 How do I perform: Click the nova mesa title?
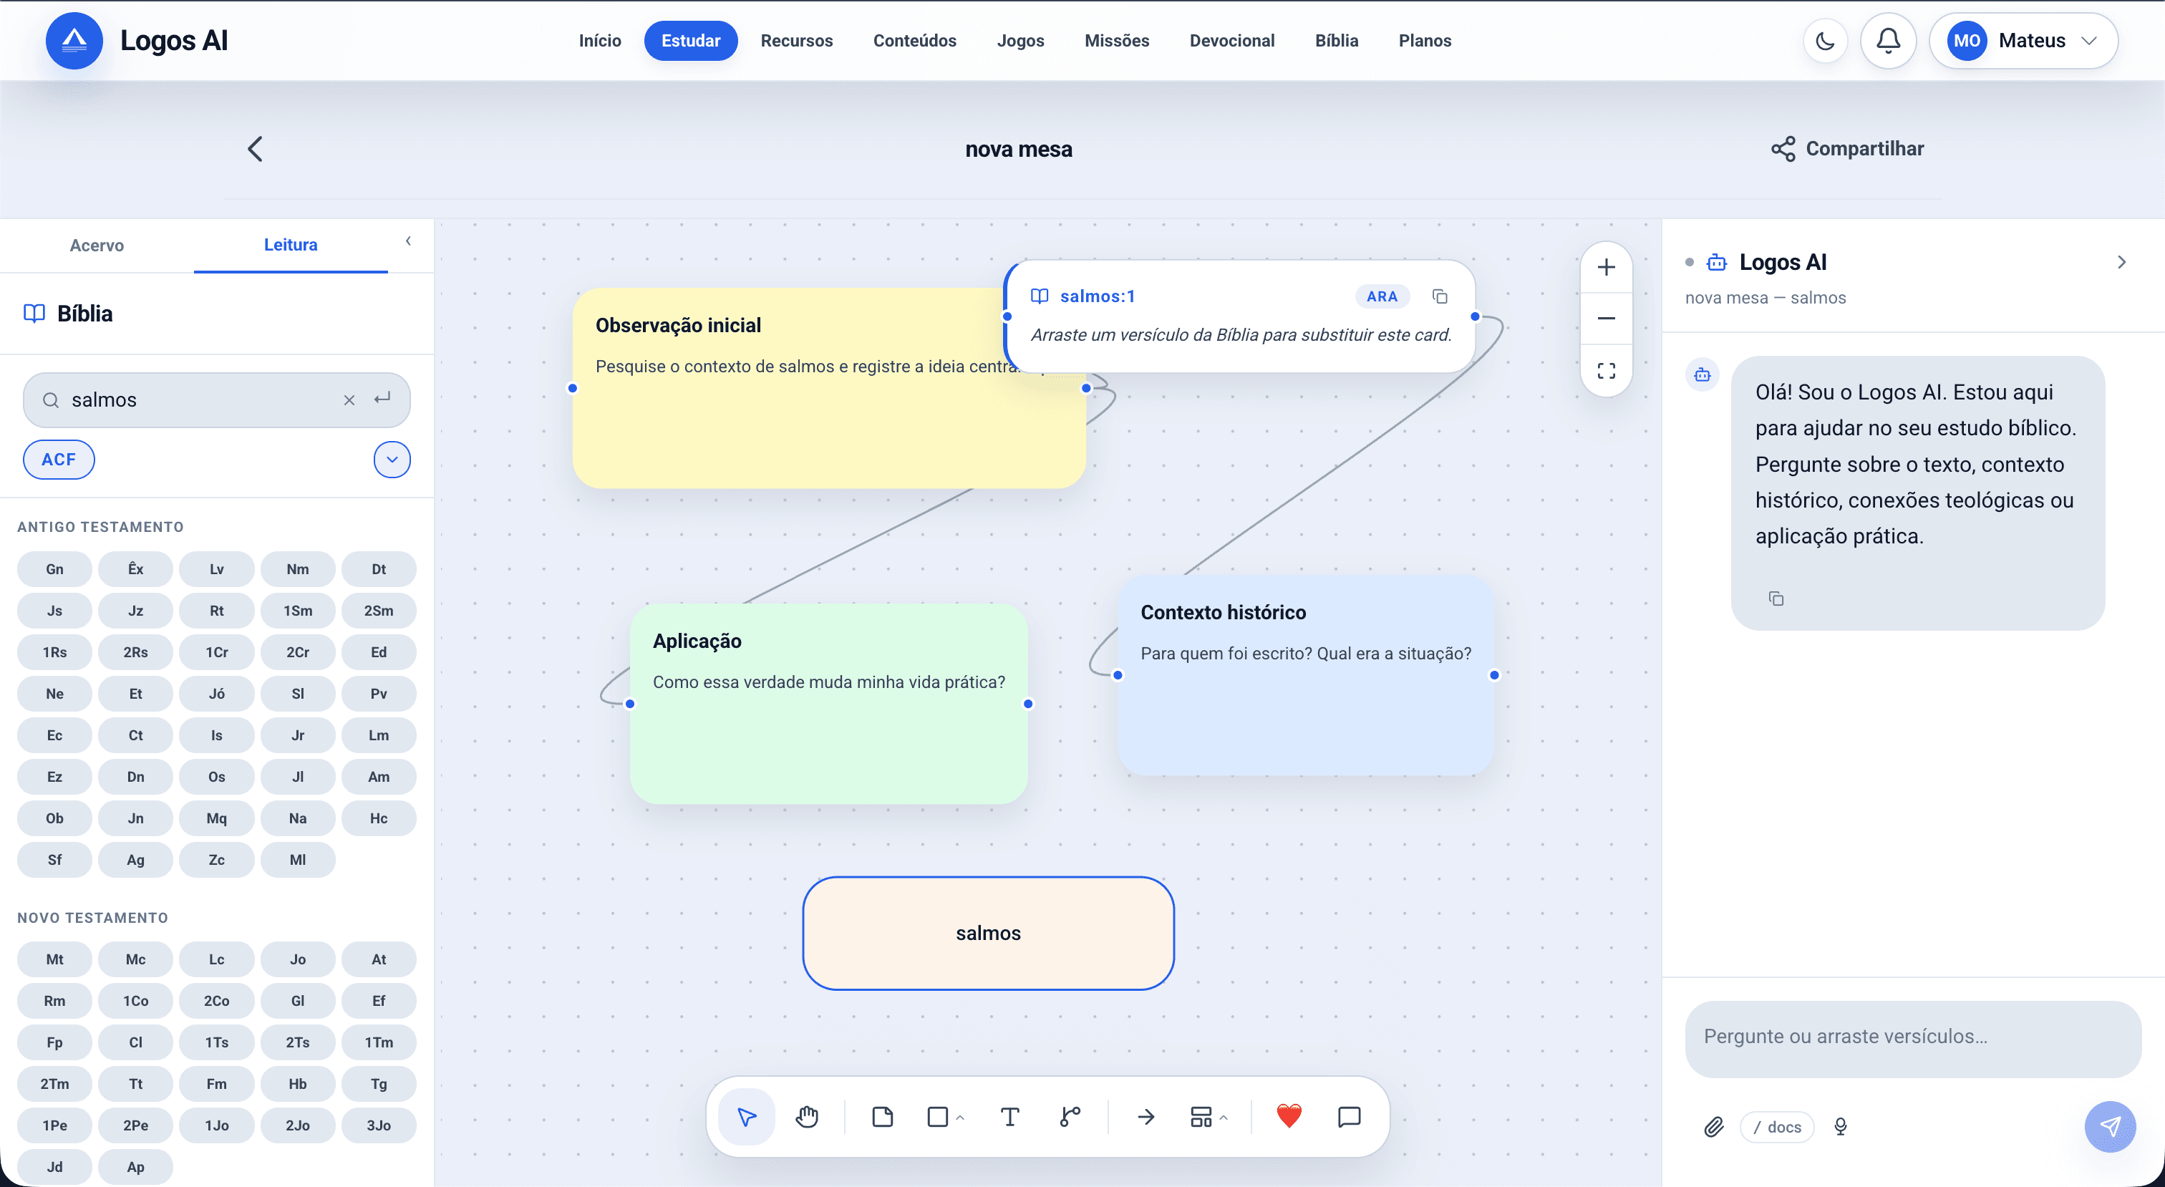1019,150
